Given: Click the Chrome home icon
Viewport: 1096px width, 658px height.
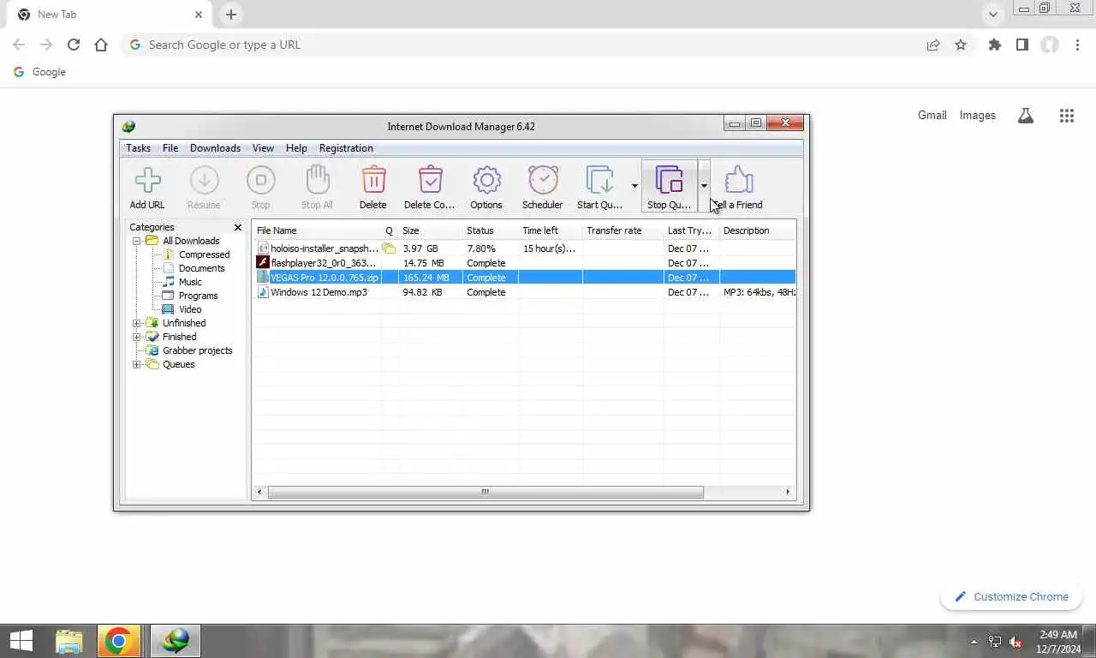Looking at the screenshot, I should click(x=101, y=45).
